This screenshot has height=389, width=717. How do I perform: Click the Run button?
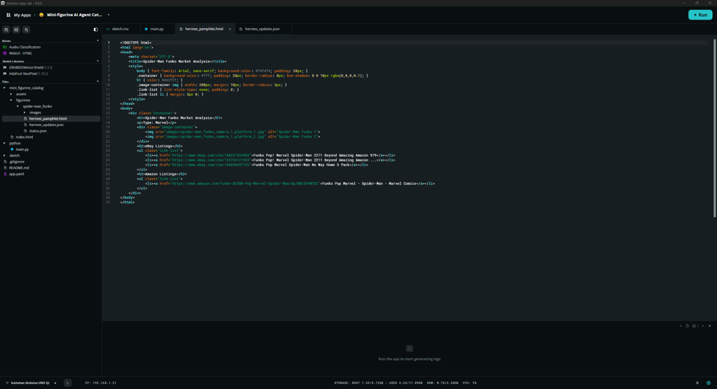(700, 15)
